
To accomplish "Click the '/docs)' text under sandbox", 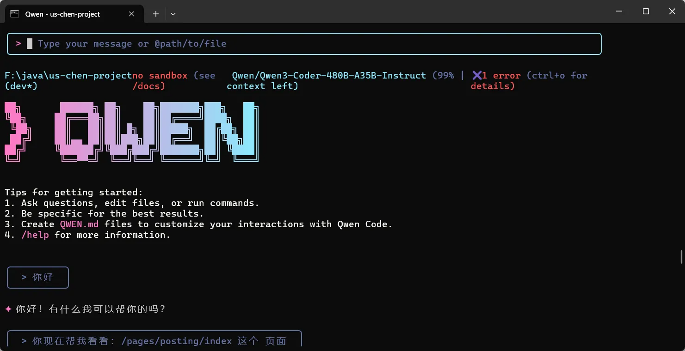I will [x=149, y=86].
